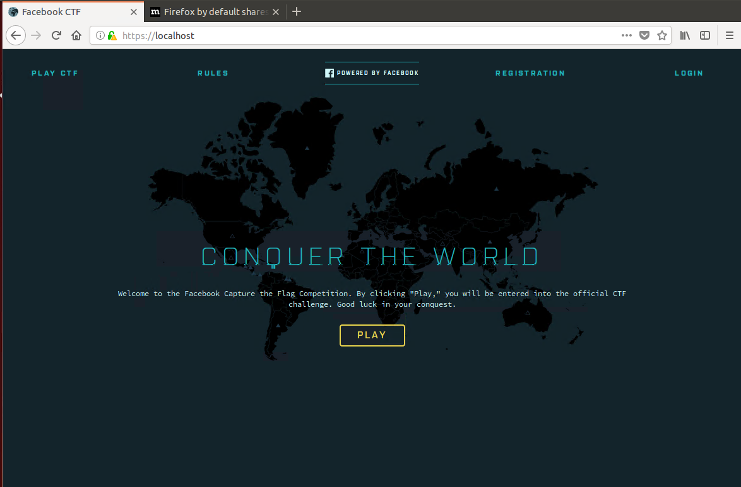The width and height of the screenshot is (741, 487).
Task: Open a new tab with the plus button
Action: click(297, 11)
